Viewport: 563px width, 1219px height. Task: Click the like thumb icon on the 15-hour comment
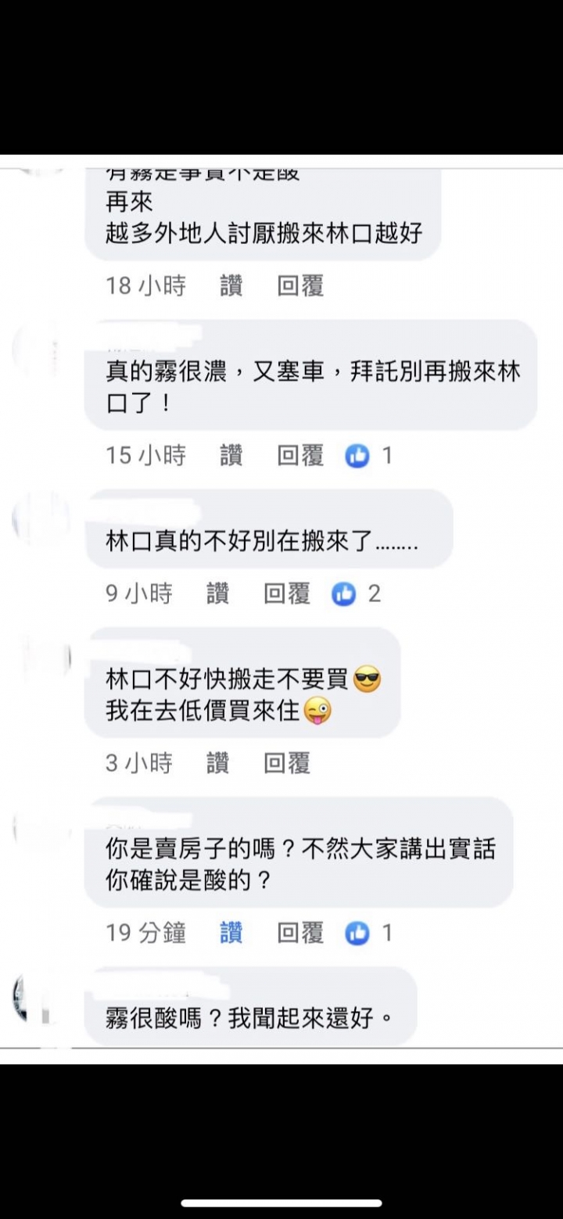point(357,455)
